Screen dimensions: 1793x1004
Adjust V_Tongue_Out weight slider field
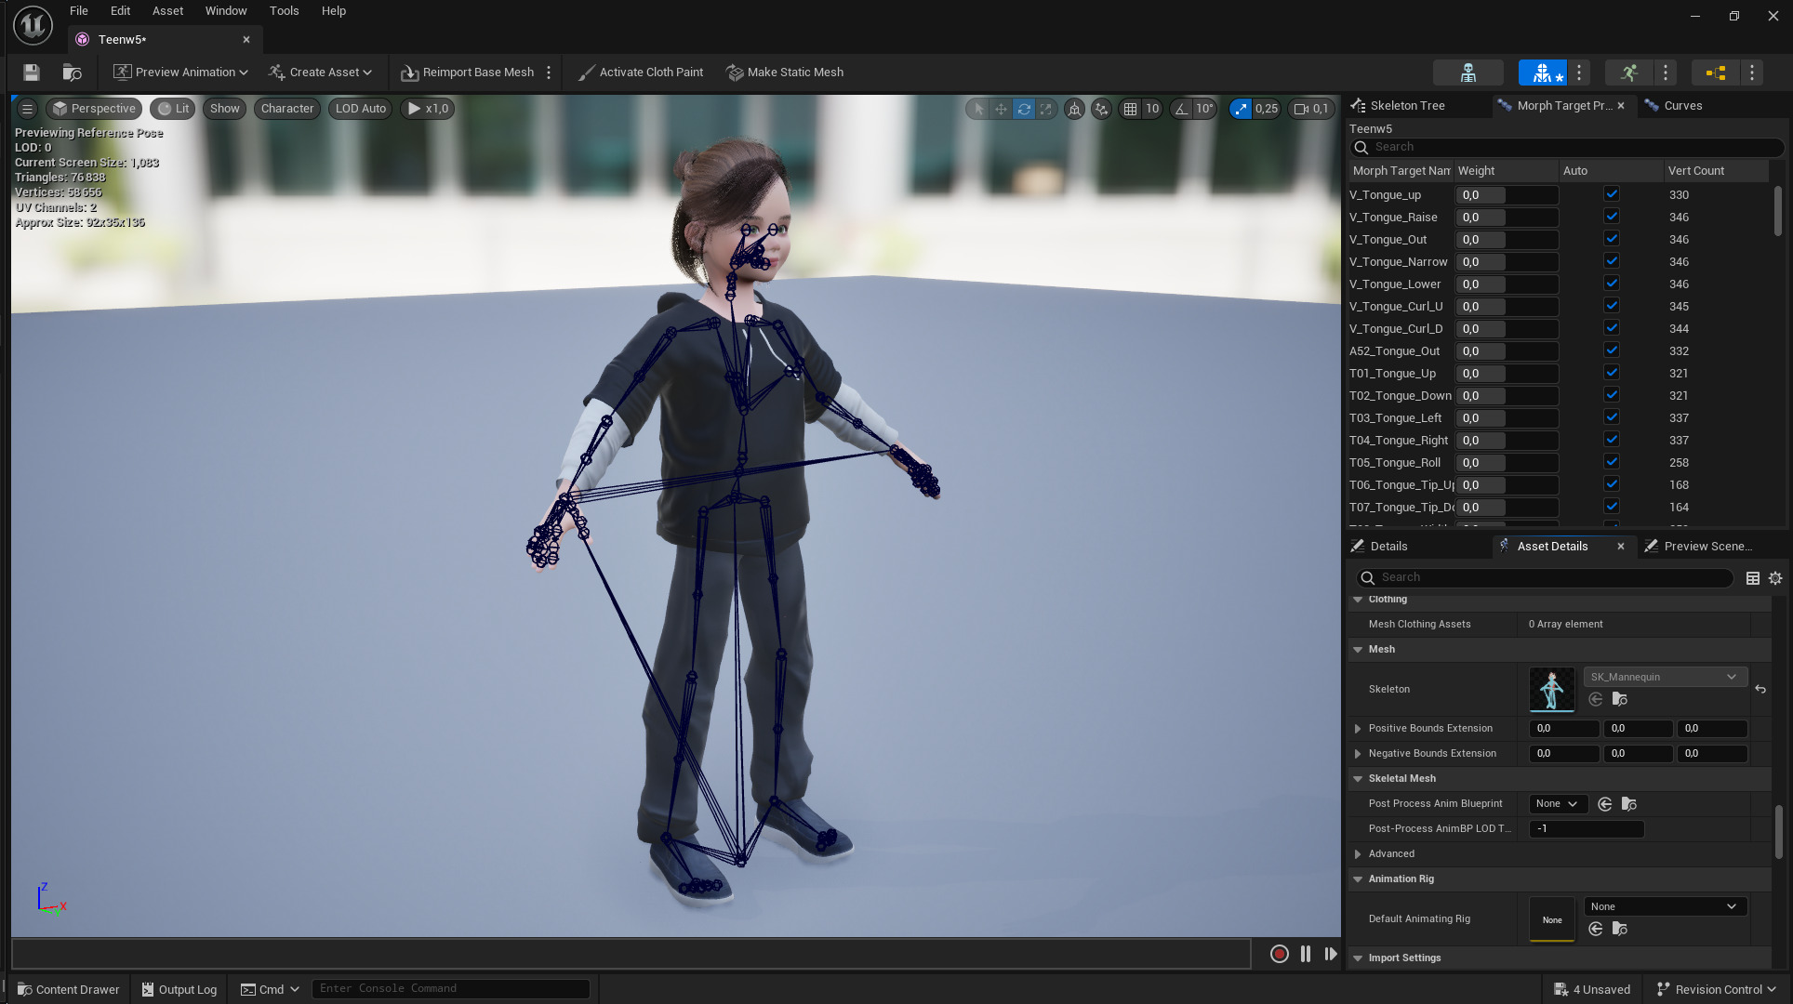click(x=1507, y=240)
